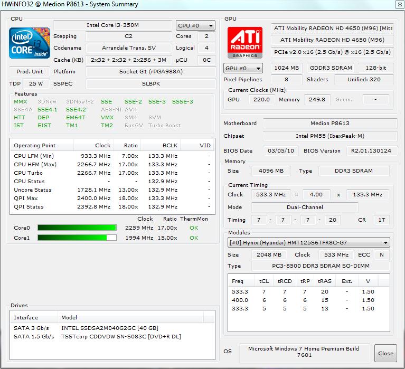405x369 pixels.
Task: Click the BIOS Date value 03/05/10
Action: click(281, 151)
